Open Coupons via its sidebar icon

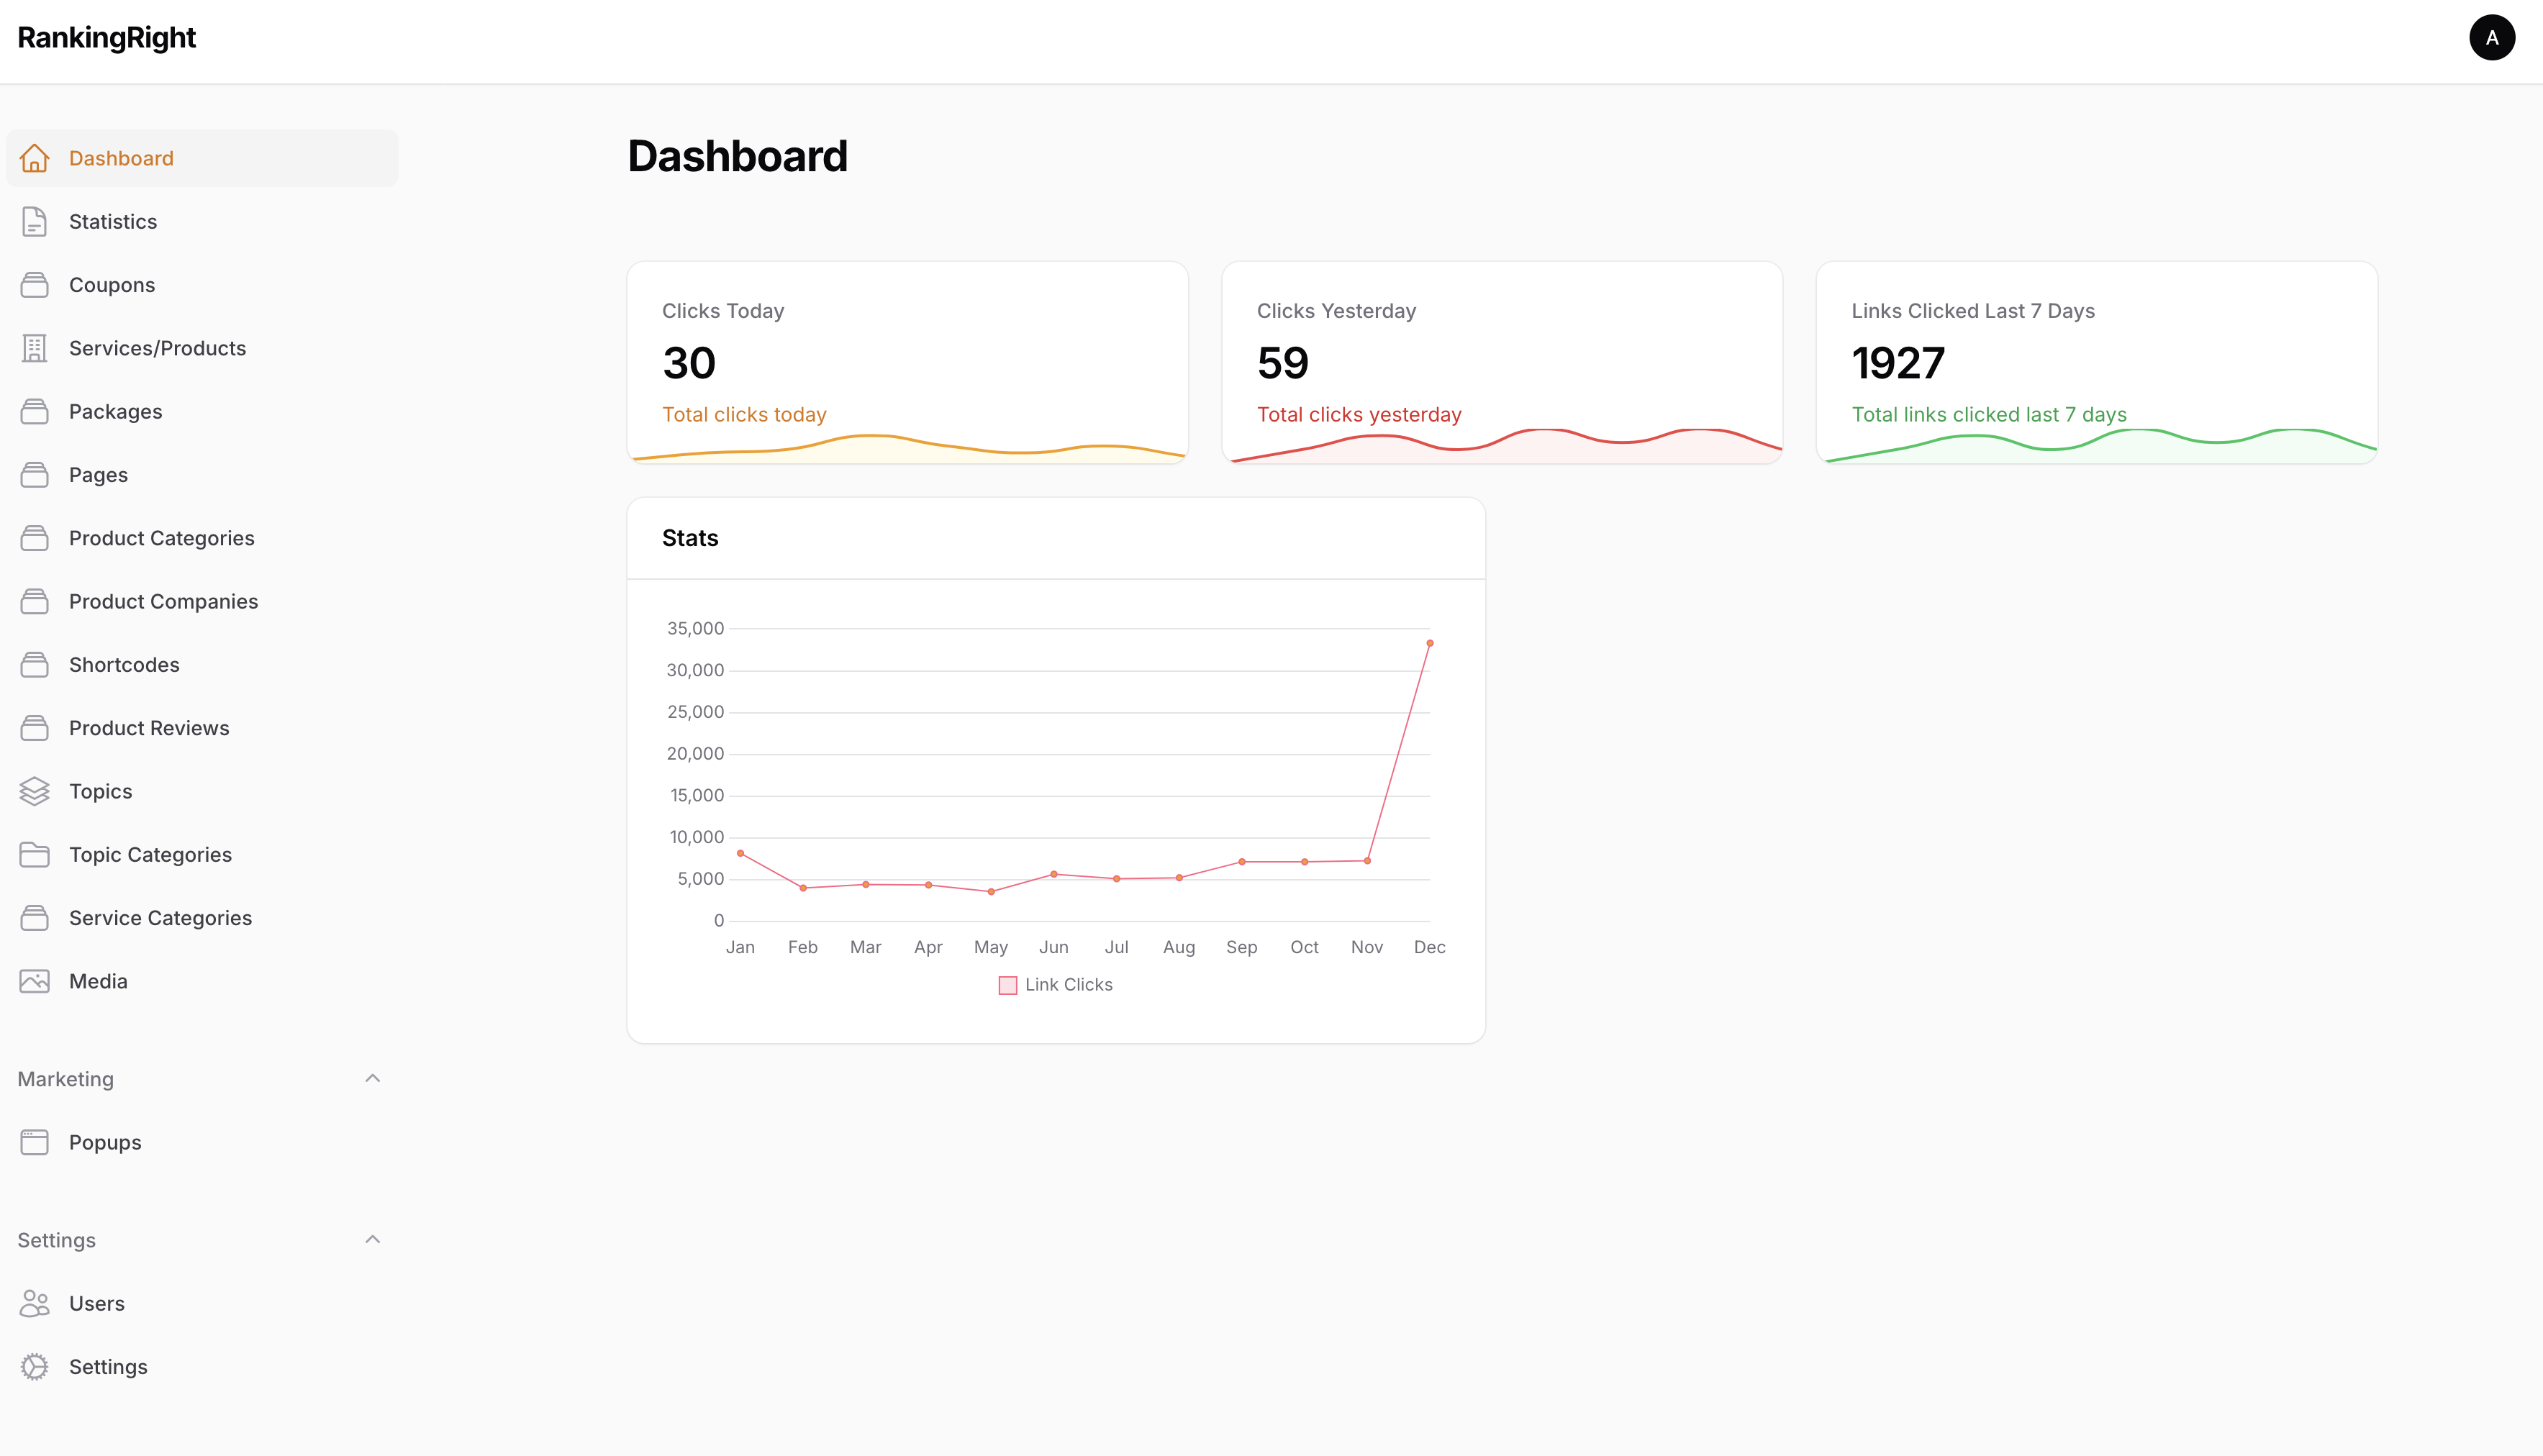(x=35, y=284)
